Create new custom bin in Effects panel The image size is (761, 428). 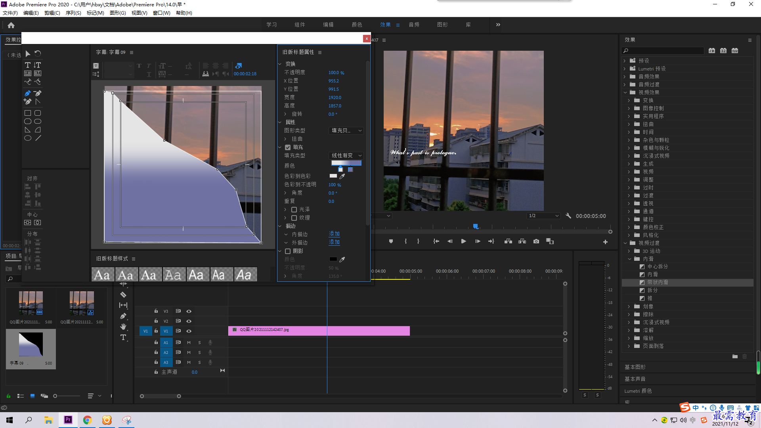[x=735, y=357]
